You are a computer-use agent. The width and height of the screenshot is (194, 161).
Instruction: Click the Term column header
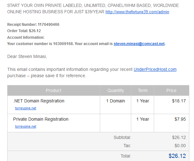point(143,90)
